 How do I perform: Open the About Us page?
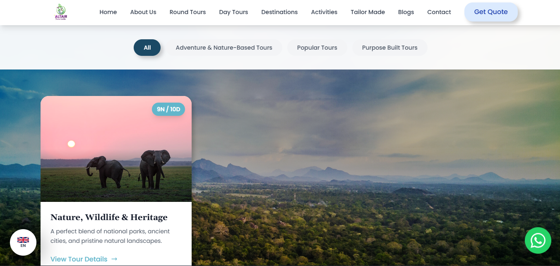(x=143, y=12)
